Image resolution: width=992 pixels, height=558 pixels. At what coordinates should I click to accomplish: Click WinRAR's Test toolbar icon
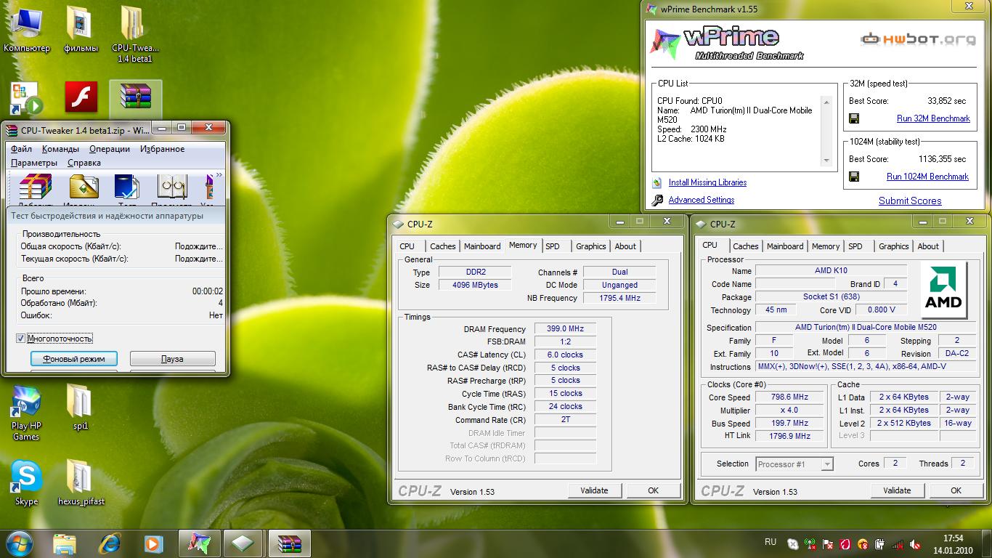127,187
